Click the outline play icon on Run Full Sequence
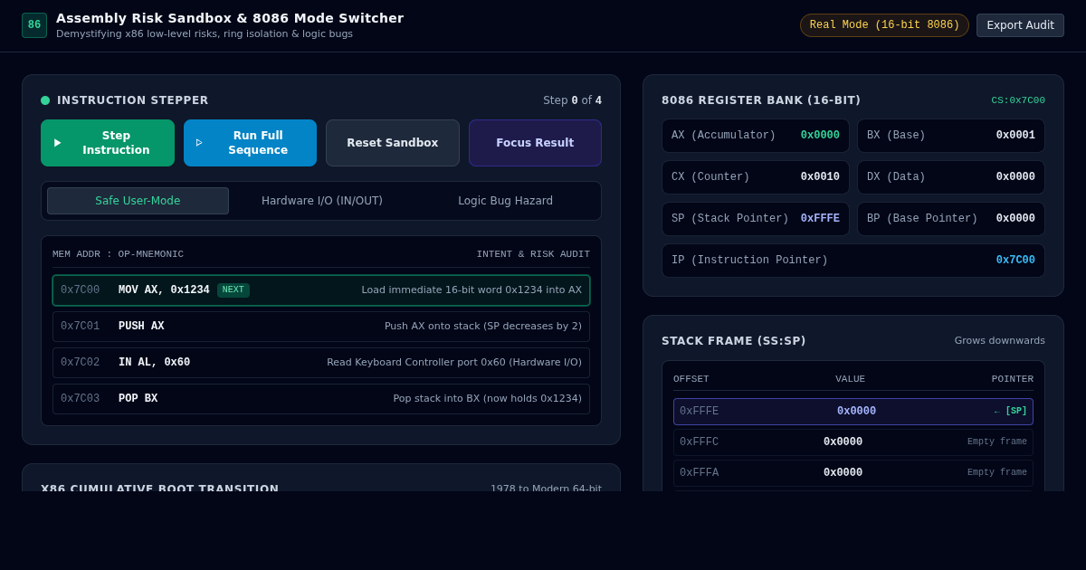1086x570 pixels. tap(200, 143)
